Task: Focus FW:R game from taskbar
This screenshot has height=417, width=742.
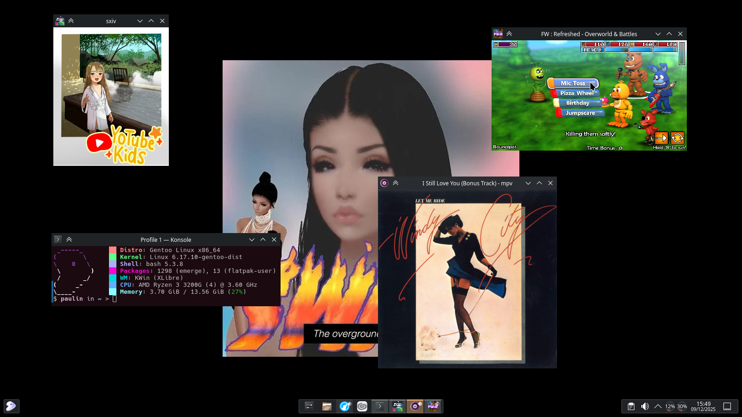Action: click(433, 406)
